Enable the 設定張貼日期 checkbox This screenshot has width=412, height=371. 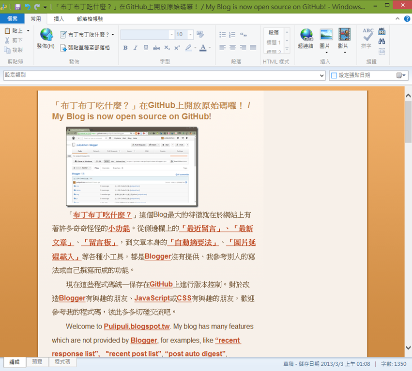point(334,75)
